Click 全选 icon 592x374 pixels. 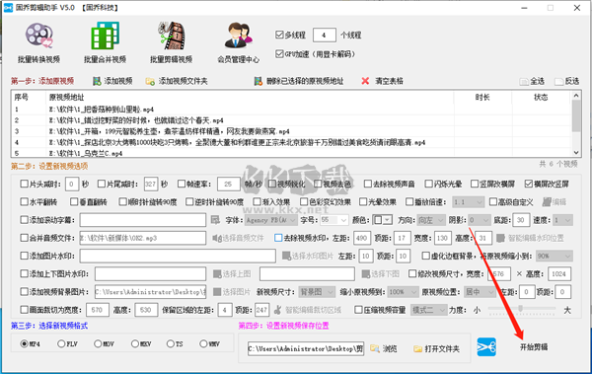[x=524, y=82]
